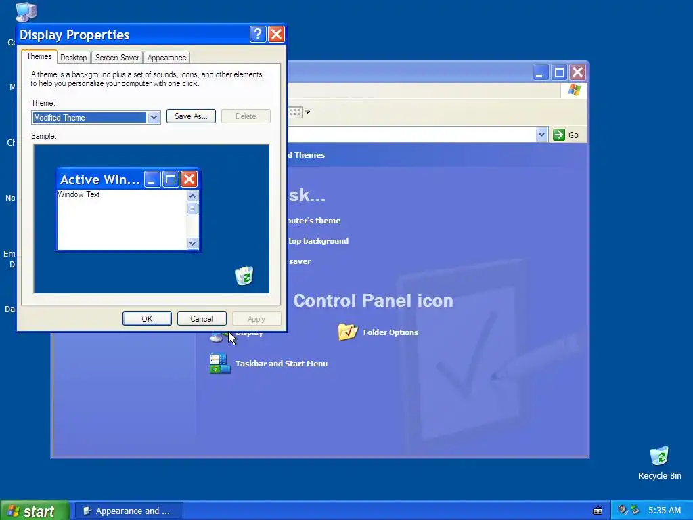Click the on-screen keyboard tray icon
The width and height of the screenshot is (693, 520).
pyautogui.click(x=598, y=511)
